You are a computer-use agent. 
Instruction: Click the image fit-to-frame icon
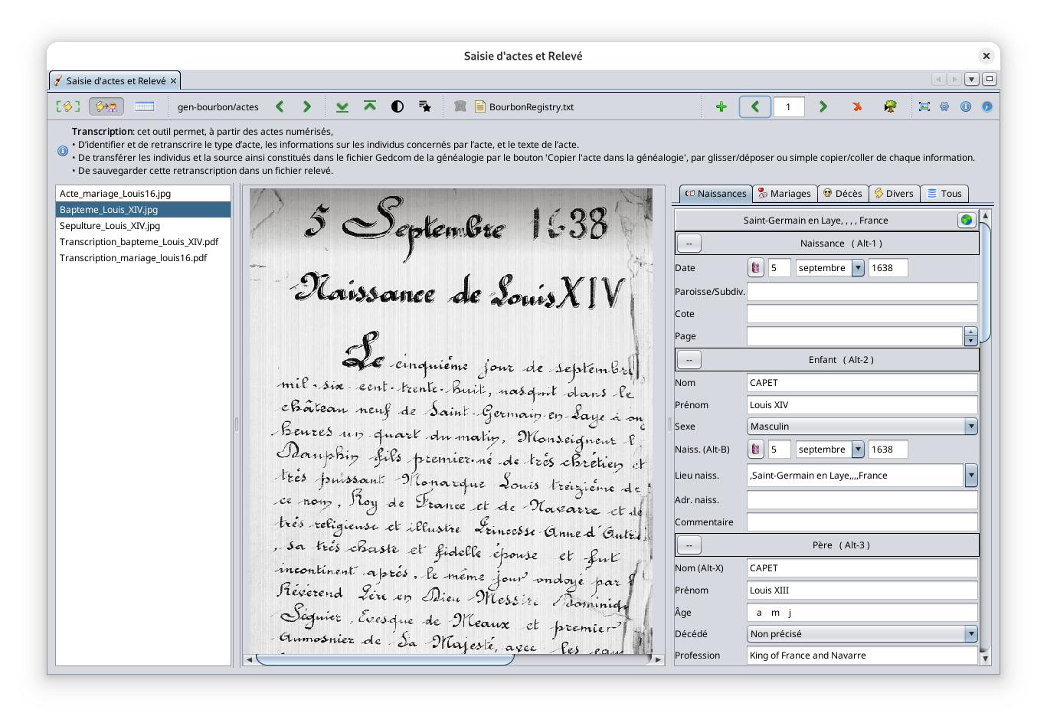pos(924,106)
